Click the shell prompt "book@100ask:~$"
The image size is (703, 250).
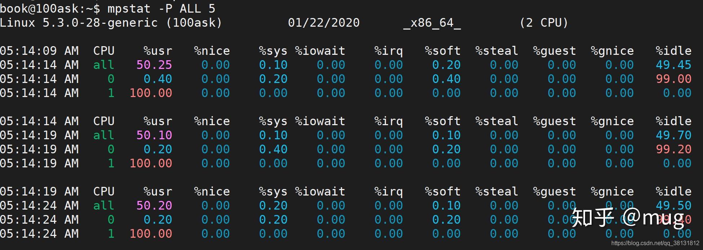[x=50, y=9]
